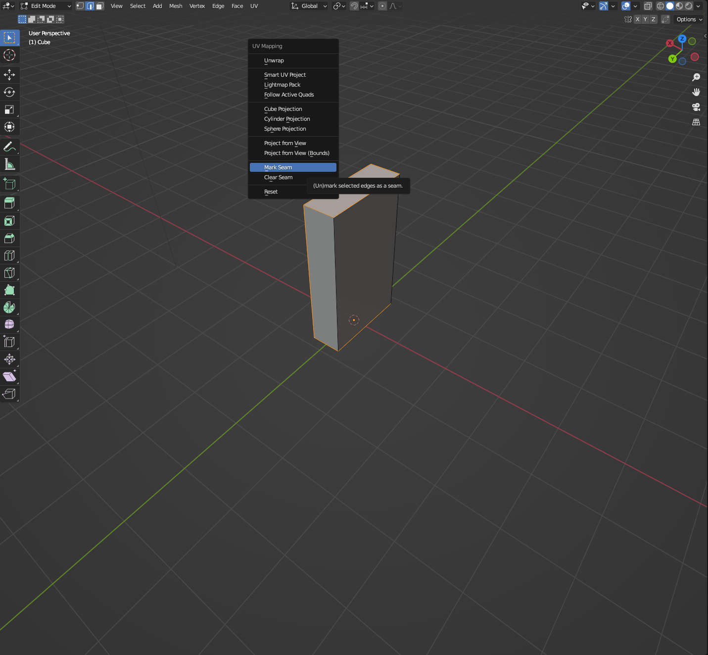
Task: Select the Rotate tool
Action: tap(9, 92)
